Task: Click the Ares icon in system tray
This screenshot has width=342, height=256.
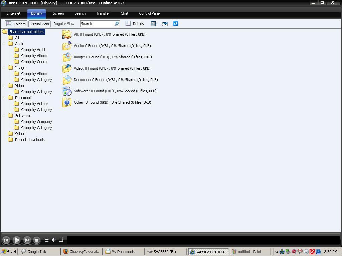Action: (282, 252)
